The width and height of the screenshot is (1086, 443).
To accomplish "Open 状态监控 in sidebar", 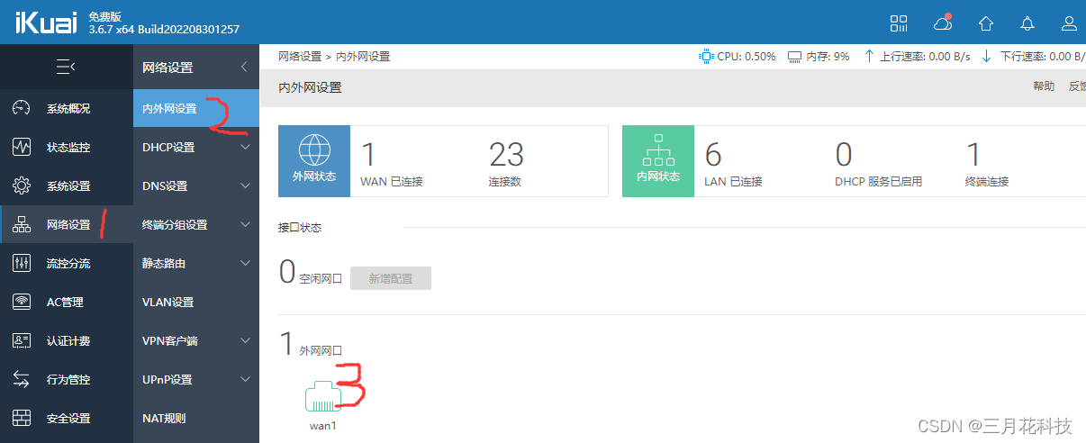I will pos(67,148).
